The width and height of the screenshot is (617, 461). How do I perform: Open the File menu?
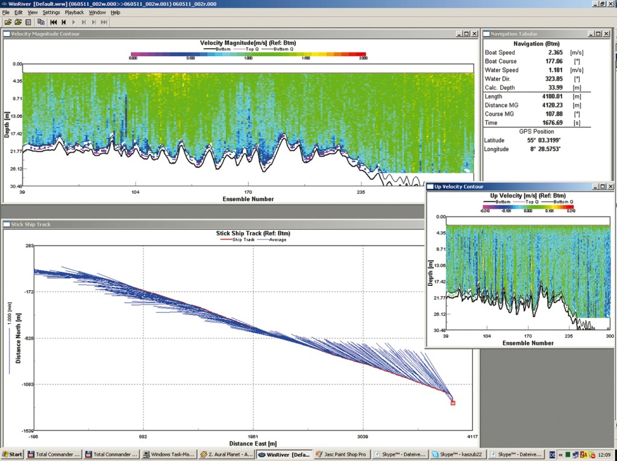click(x=6, y=12)
